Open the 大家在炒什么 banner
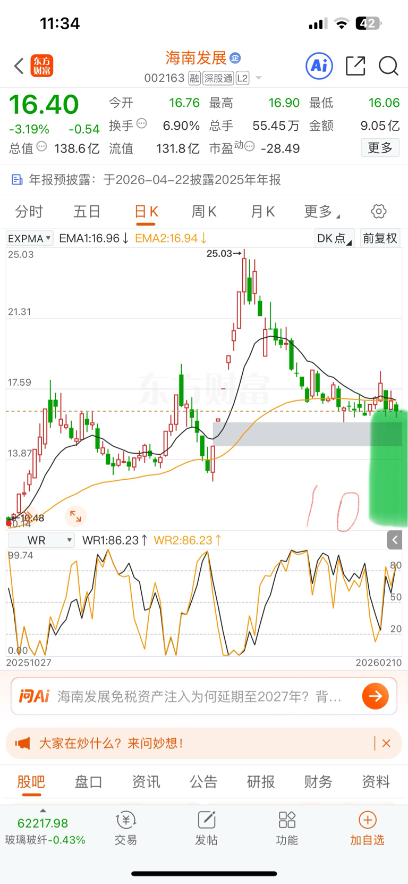The image size is (408, 884). (204, 743)
